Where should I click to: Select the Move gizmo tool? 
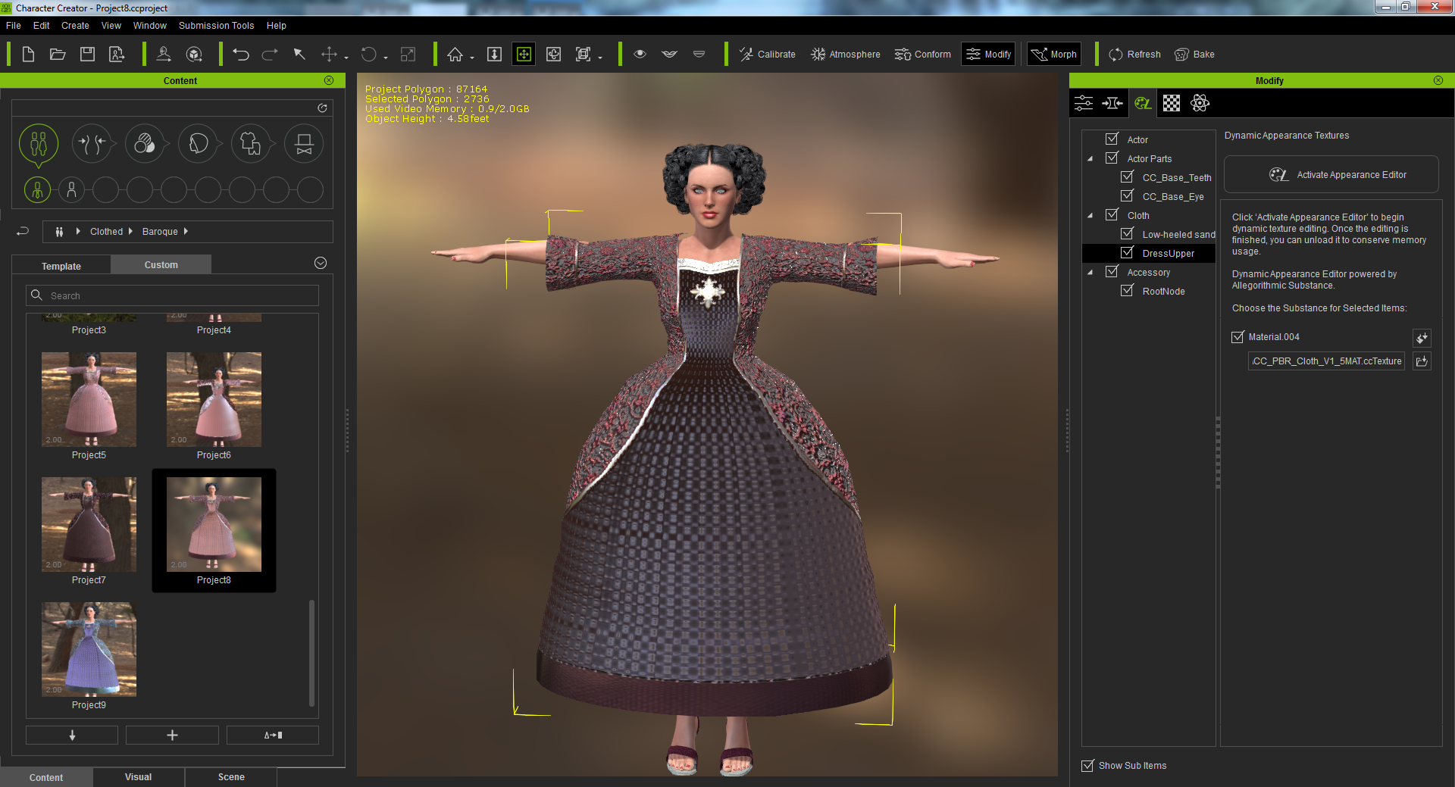(329, 55)
